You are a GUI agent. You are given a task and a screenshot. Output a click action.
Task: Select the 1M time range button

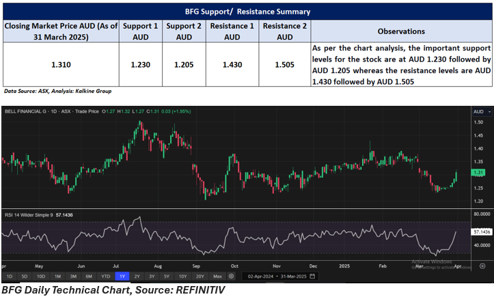pos(57,276)
